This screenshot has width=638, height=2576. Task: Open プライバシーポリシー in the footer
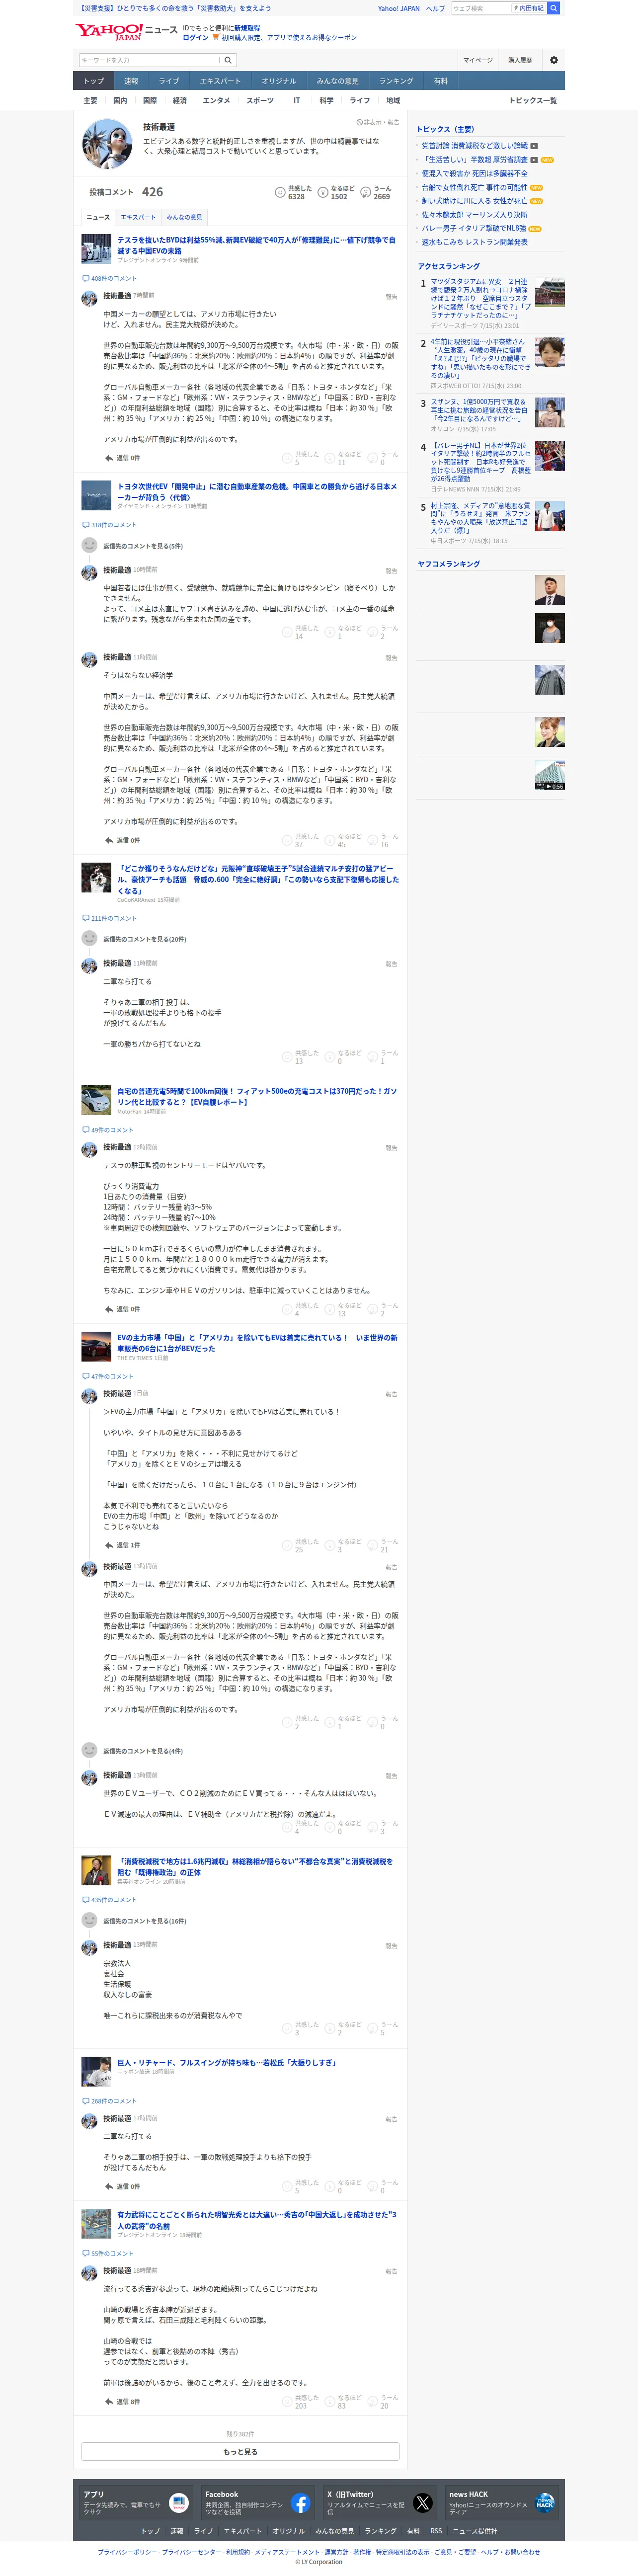tap(127, 2552)
